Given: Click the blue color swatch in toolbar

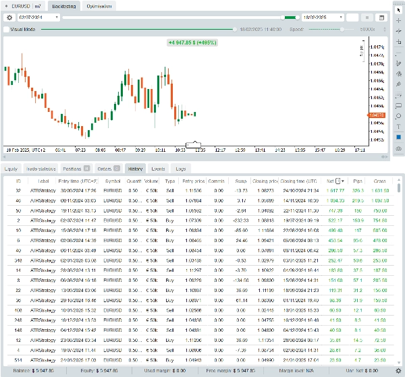Looking at the screenshot, I should (398, 137).
